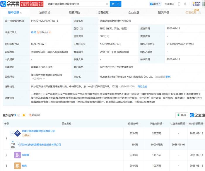
Task: Open the notification bell in header
Action: tap(185, 4)
